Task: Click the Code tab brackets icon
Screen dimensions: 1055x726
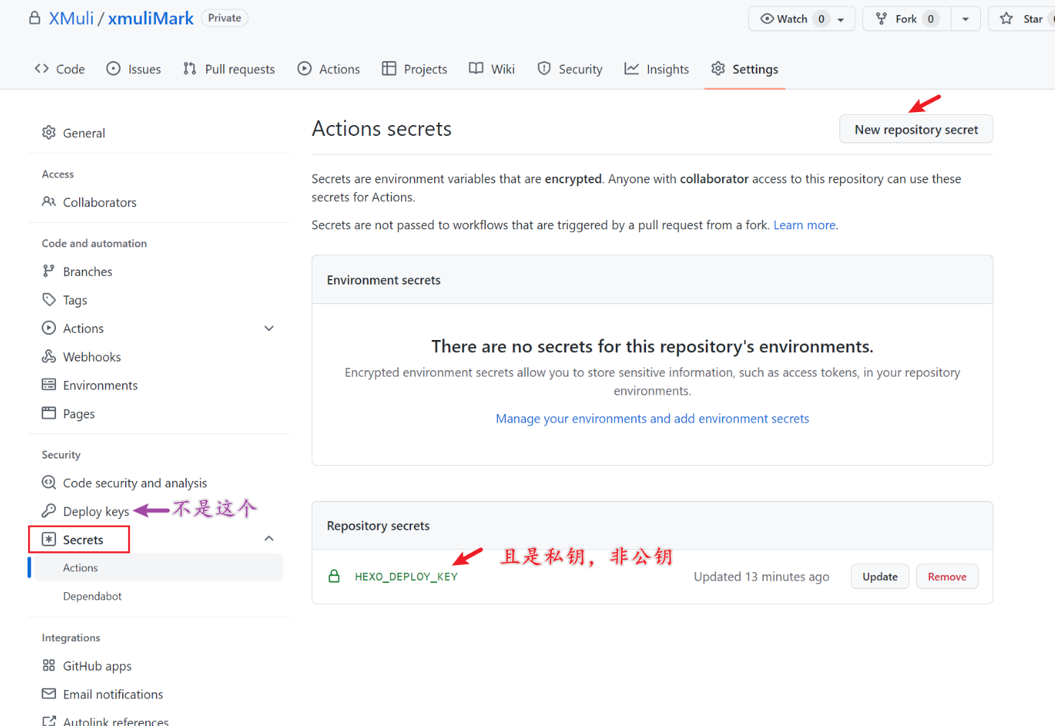Action: click(42, 68)
